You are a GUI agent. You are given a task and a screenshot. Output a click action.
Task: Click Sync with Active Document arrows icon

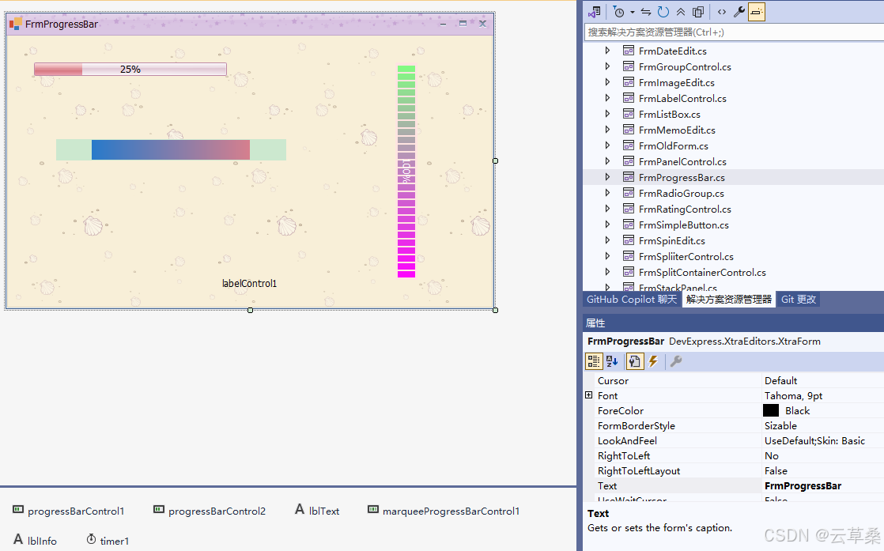coord(646,12)
